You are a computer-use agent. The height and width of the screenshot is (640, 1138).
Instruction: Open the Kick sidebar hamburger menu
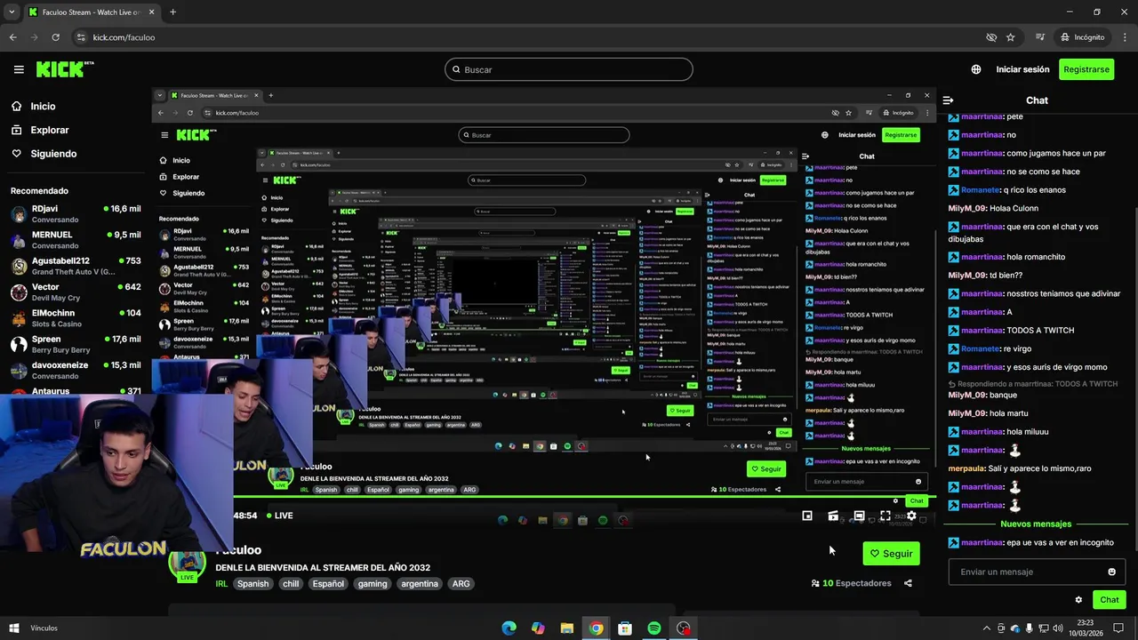19,69
